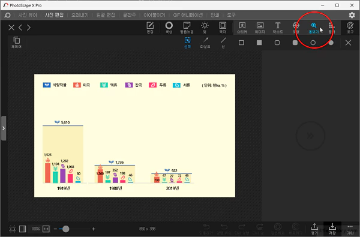
Task: Set zoom to 1:1 actual size
Action: click(x=46, y=229)
